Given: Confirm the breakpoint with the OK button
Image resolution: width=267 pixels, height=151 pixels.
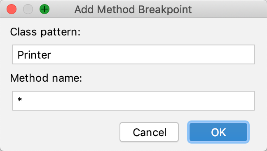Looking at the screenshot, I should 218,132.
